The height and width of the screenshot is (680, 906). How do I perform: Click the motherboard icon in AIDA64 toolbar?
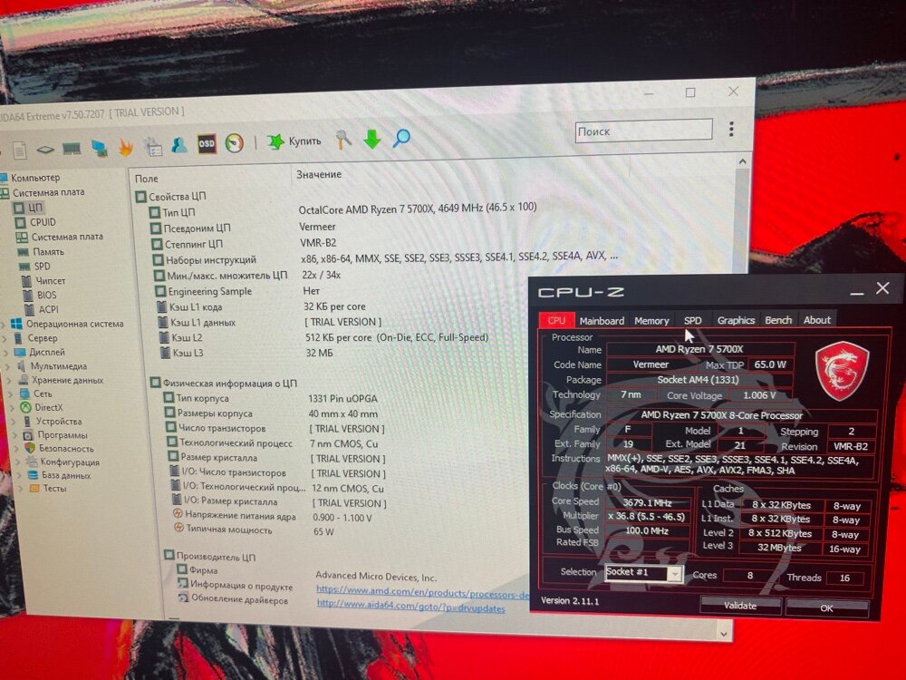tap(45, 150)
